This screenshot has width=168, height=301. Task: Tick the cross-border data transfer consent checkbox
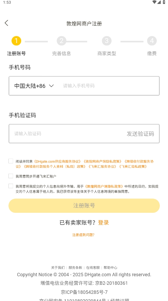[11, 186]
